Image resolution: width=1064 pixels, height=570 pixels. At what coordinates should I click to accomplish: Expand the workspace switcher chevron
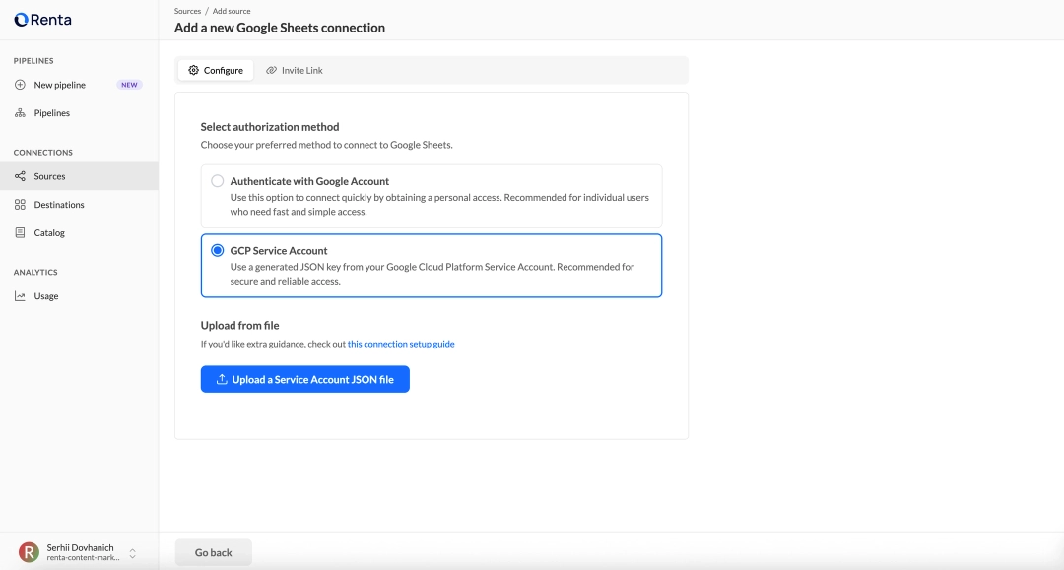pos(134,554)
